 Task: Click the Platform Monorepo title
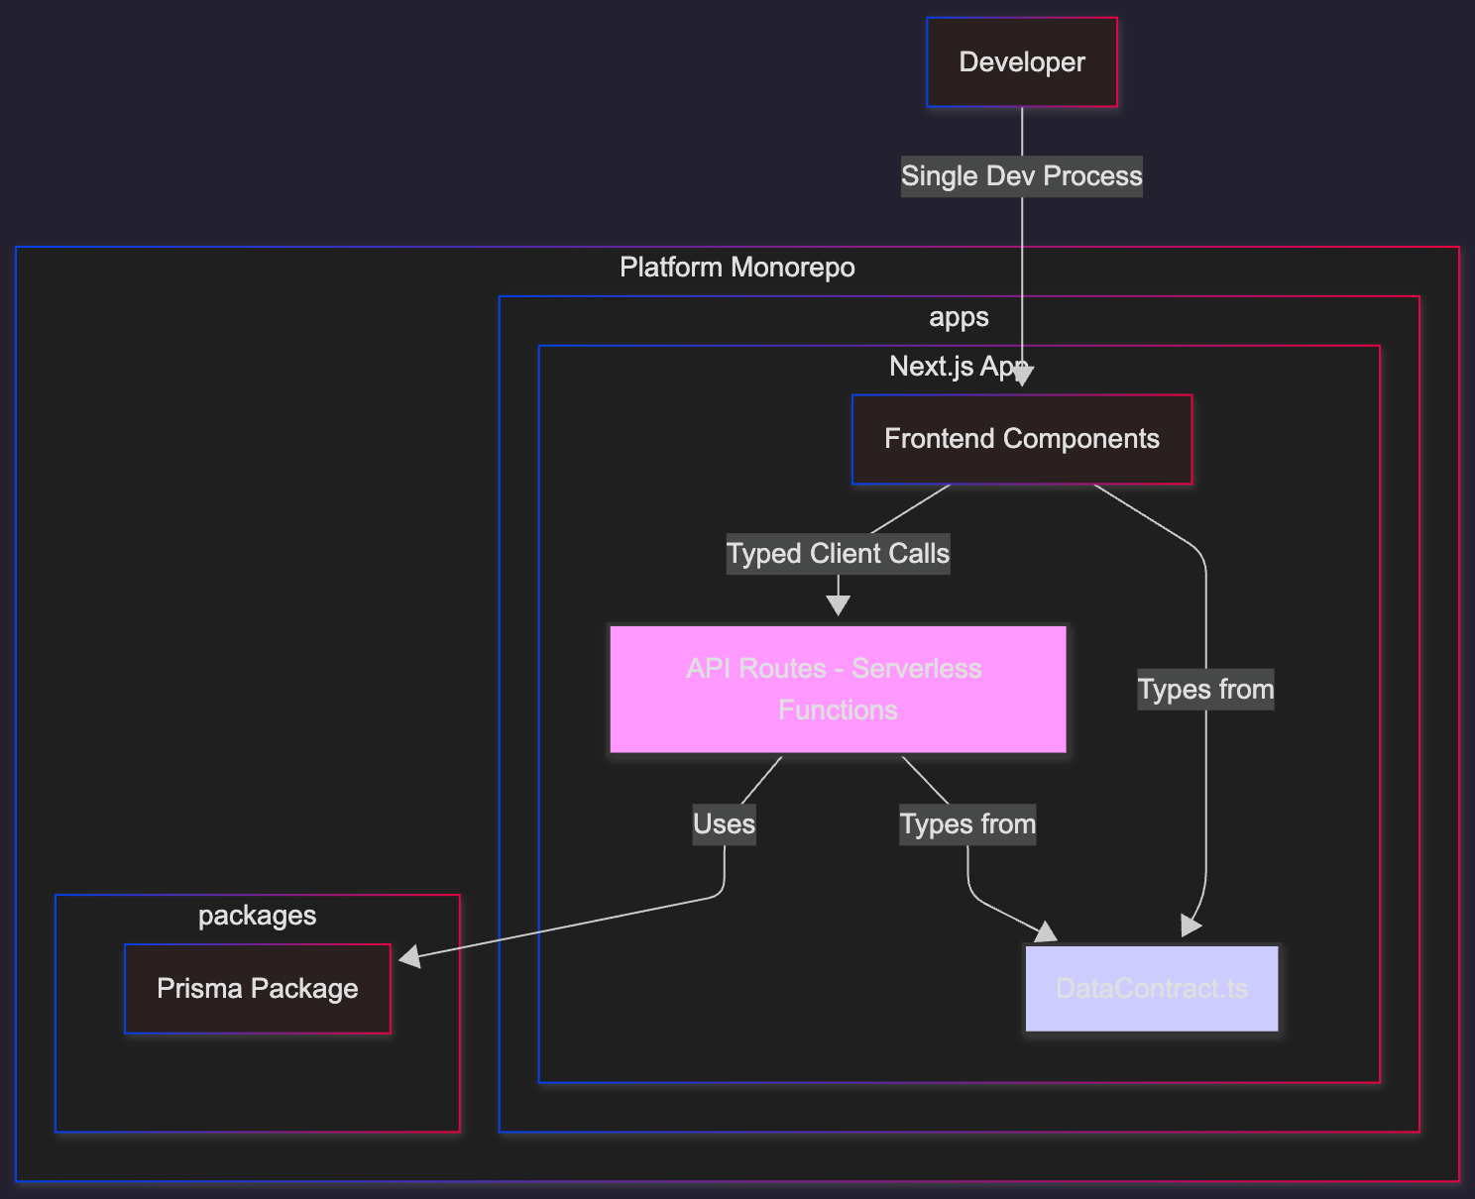[737, 268]
